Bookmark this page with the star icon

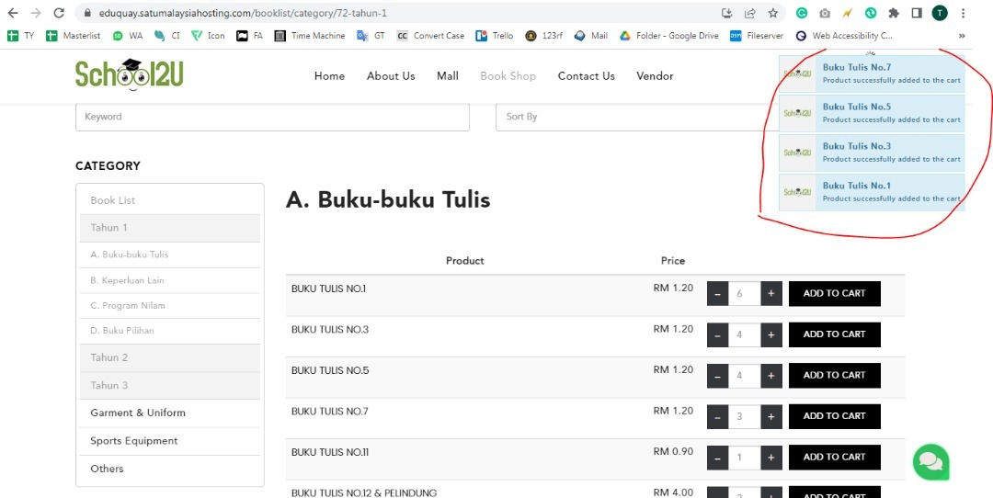tap(773, 14)
